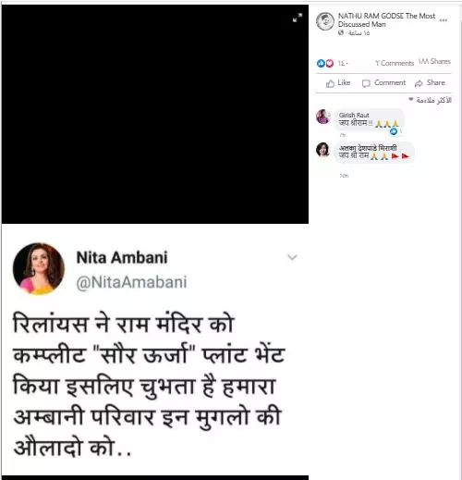The width and height of the screenshot is (462, 480).
Task: Expand the photo to fullscreen view
Action: click(x=298, y=18)
